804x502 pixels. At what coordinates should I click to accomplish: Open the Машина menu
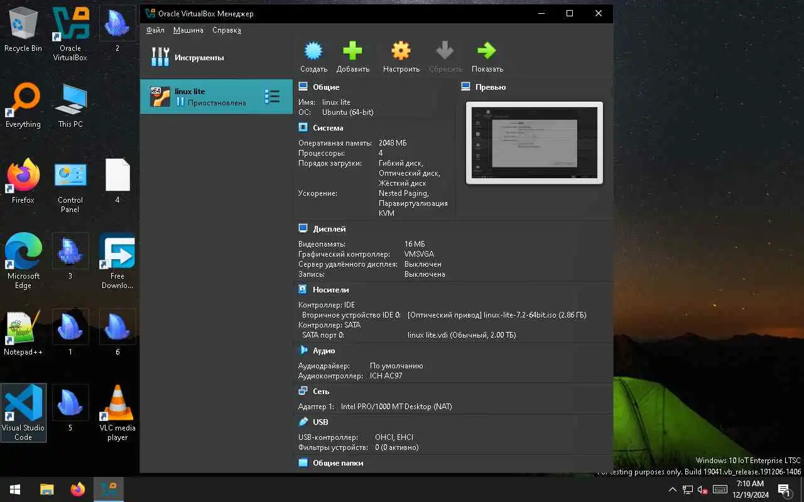pos(188,30)
